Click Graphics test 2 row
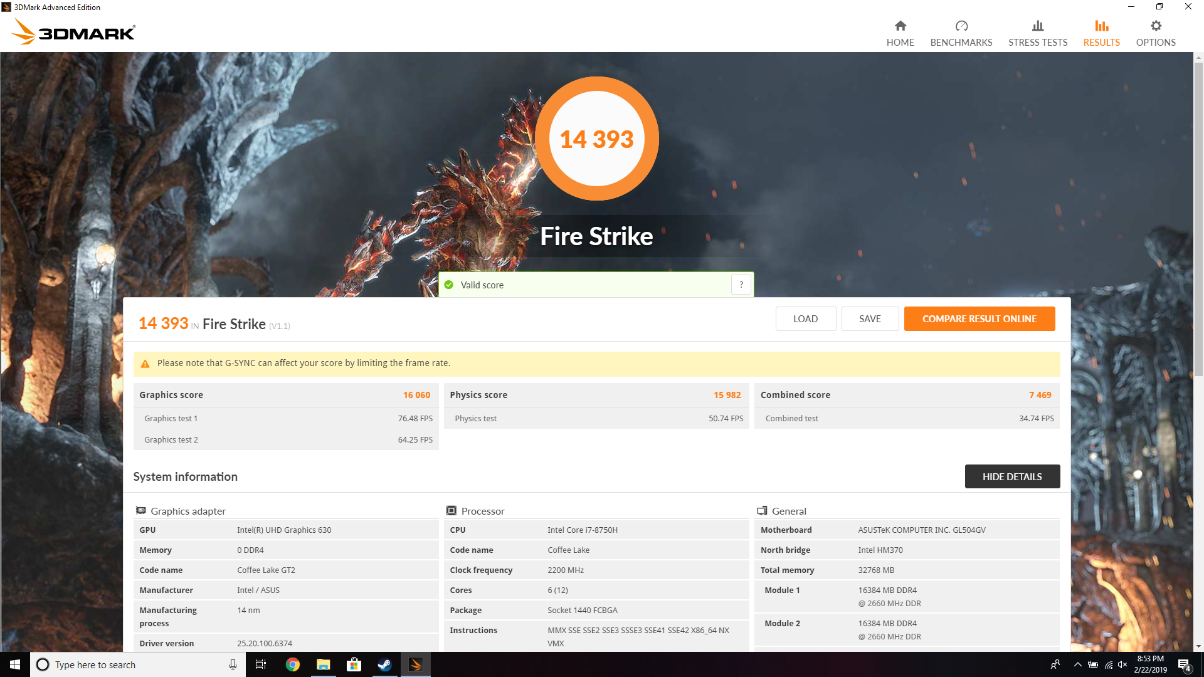Viewport: 1204px width, 677px height. click(x=286, y=439)
